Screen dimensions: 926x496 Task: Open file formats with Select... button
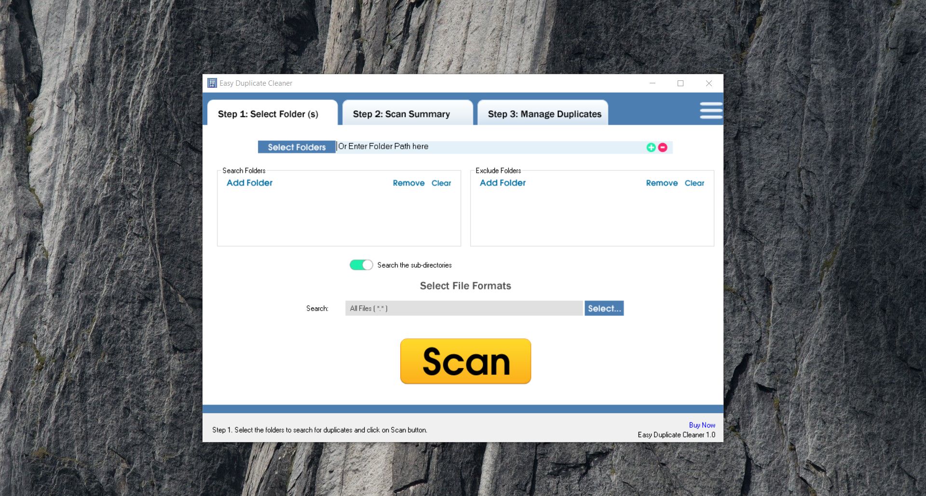[604, 308]
